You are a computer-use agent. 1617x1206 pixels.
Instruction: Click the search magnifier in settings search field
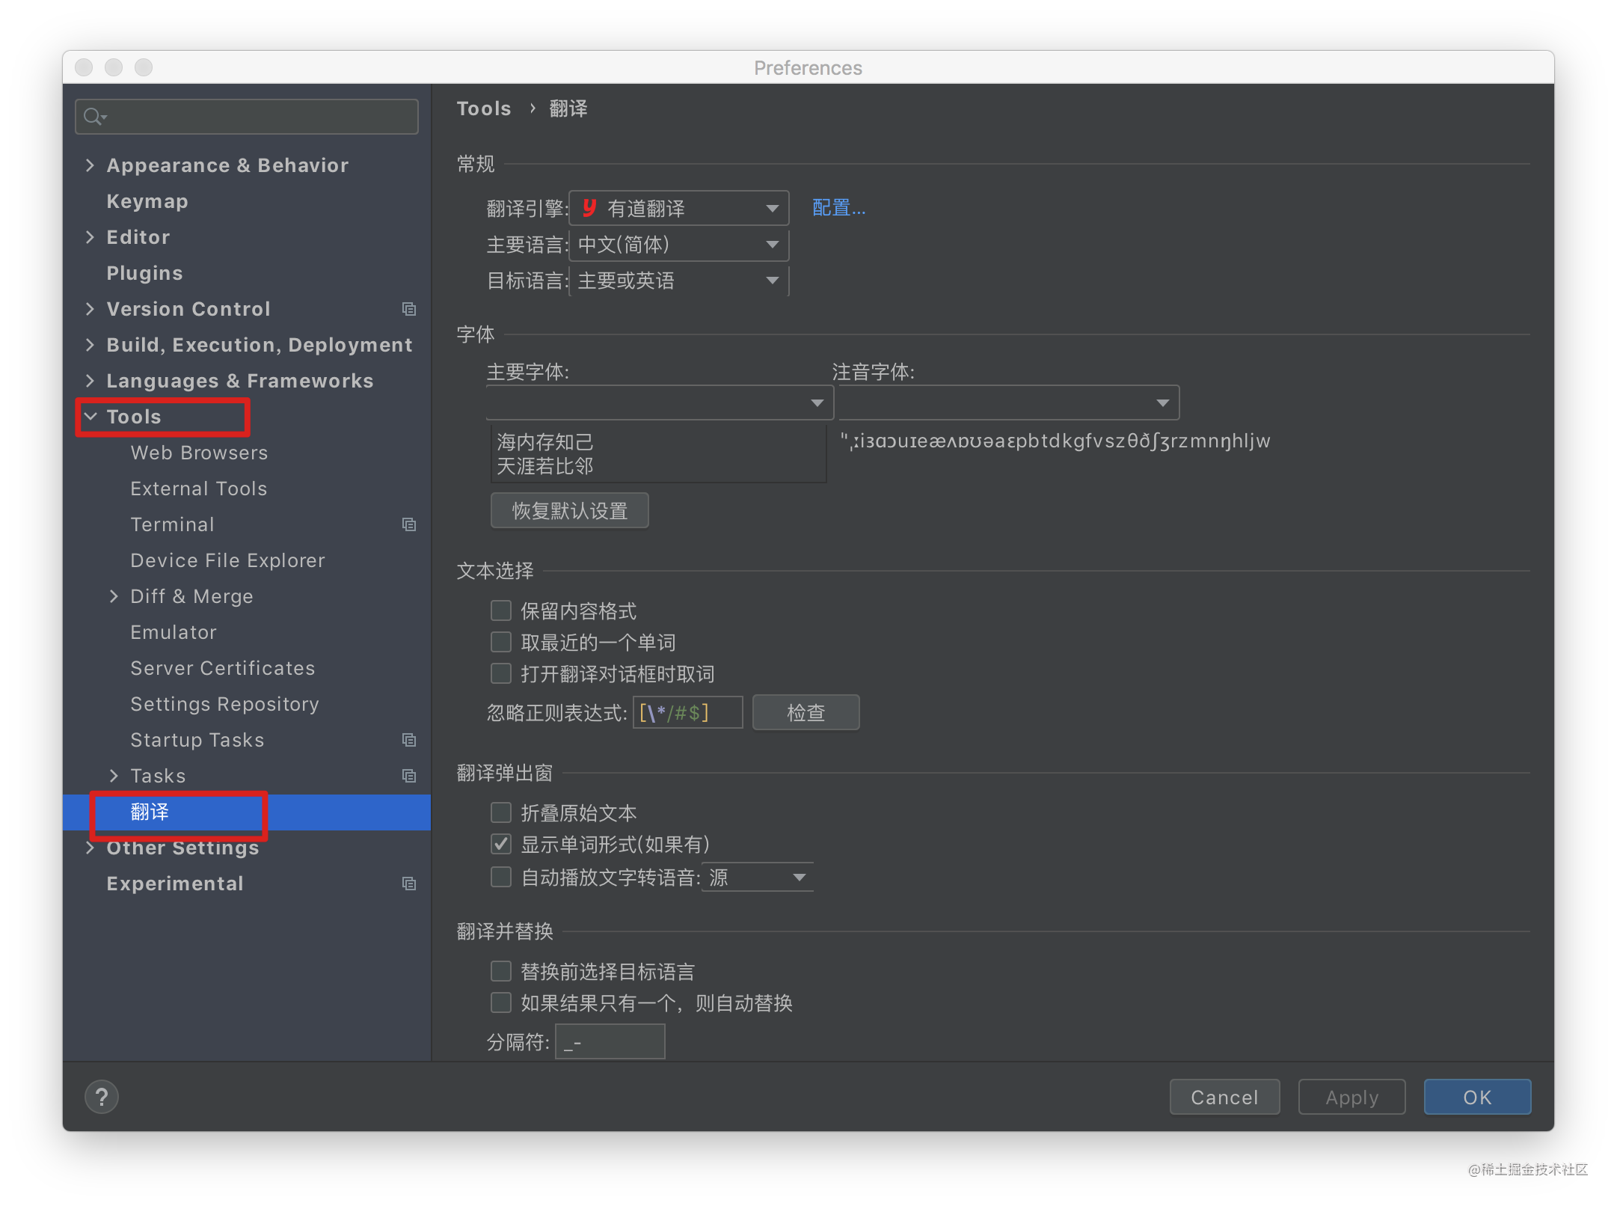(x=94, y=116)
